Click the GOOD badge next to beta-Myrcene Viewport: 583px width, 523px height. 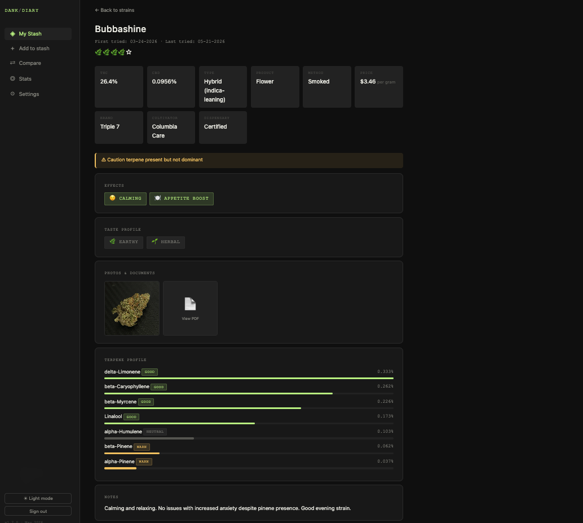145,402
